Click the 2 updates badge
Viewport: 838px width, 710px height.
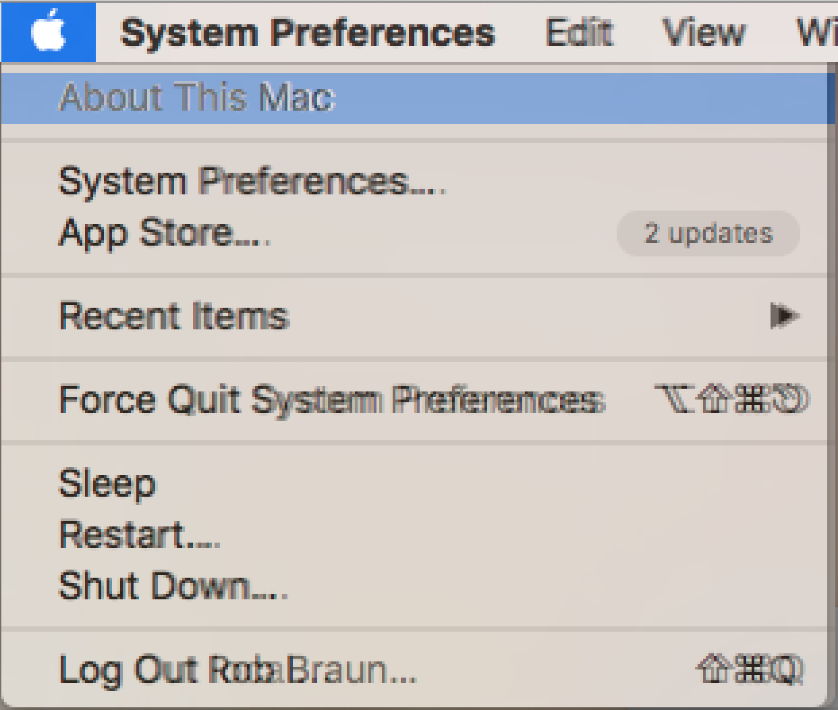[708, 234]
